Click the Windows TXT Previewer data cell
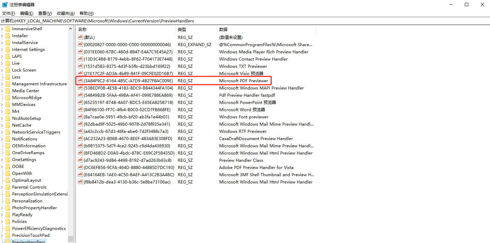This screenshot has width=490, height=243. click(x=243, y=66)
